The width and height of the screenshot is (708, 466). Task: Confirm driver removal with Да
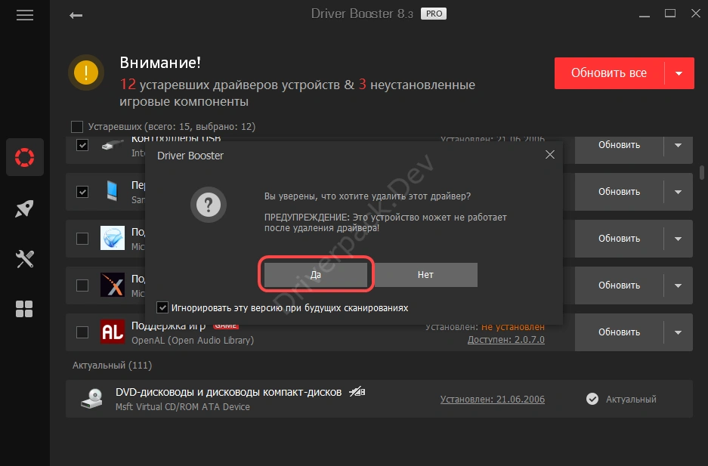pyautogui.click(x=316, y=275)
